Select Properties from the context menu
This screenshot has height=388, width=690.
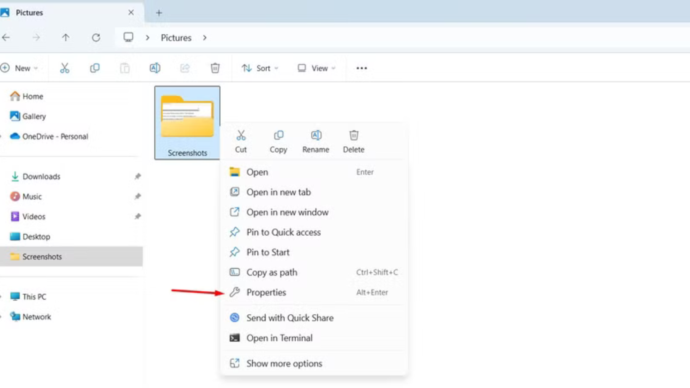tap(266, 292)
